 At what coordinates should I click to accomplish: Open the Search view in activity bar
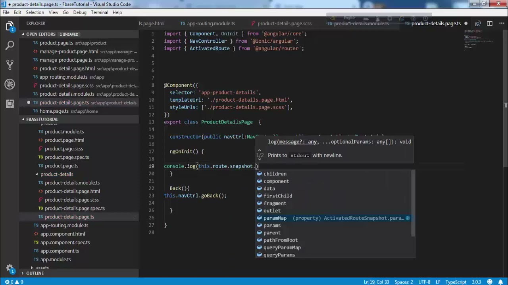point(10,46)
